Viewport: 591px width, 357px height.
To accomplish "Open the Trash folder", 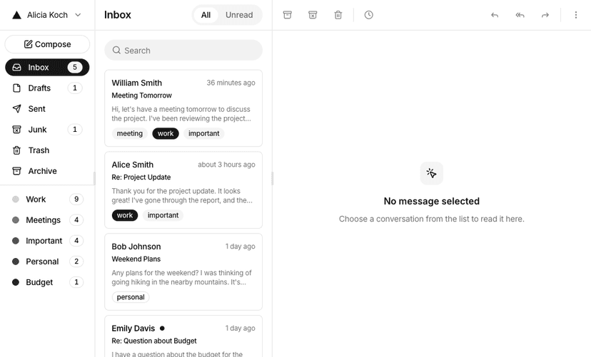I will (47, 150).
